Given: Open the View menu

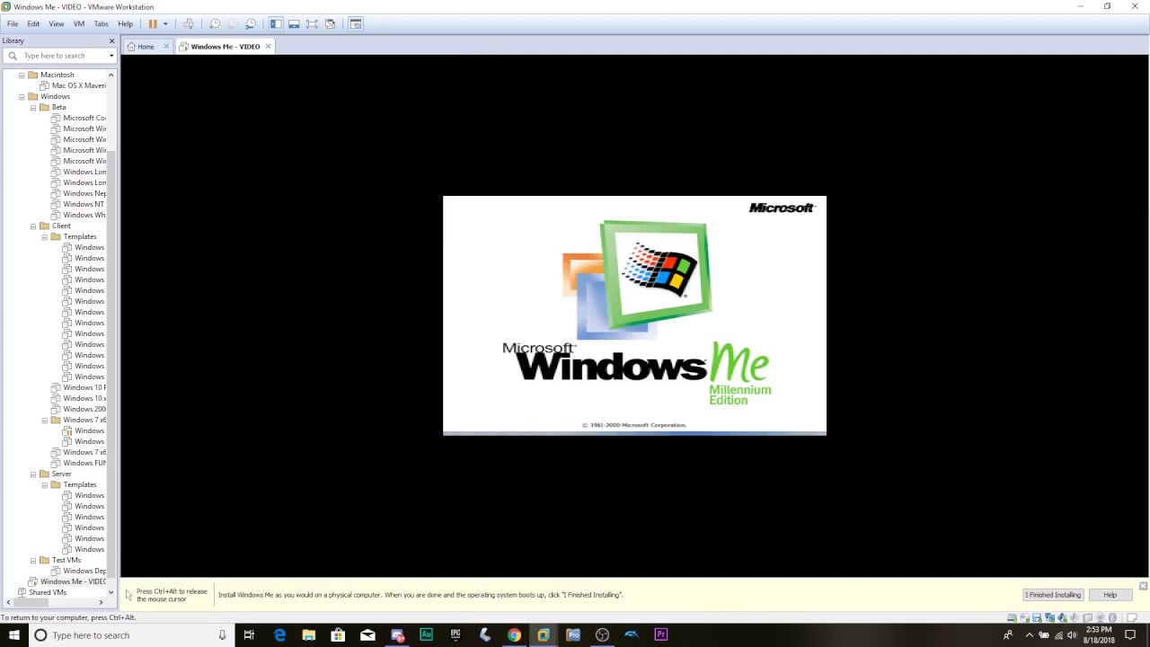Looking at the screenshot, I should tap(57, 24).
